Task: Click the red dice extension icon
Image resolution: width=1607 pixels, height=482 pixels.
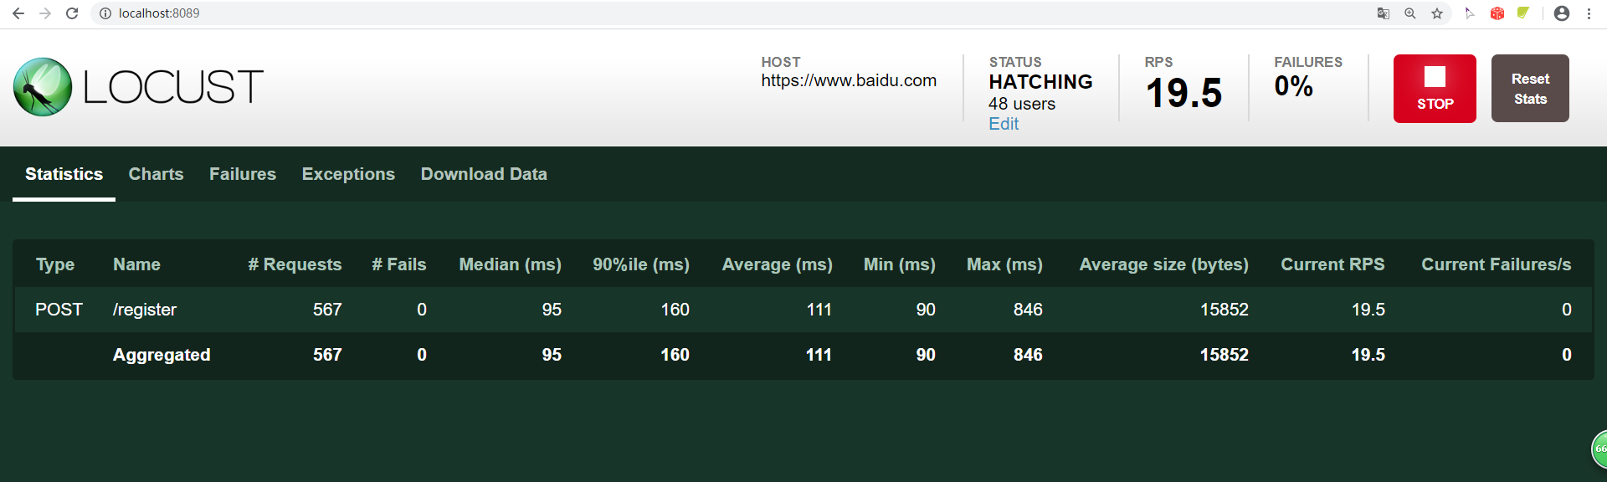Action: tap(1497, 13)
